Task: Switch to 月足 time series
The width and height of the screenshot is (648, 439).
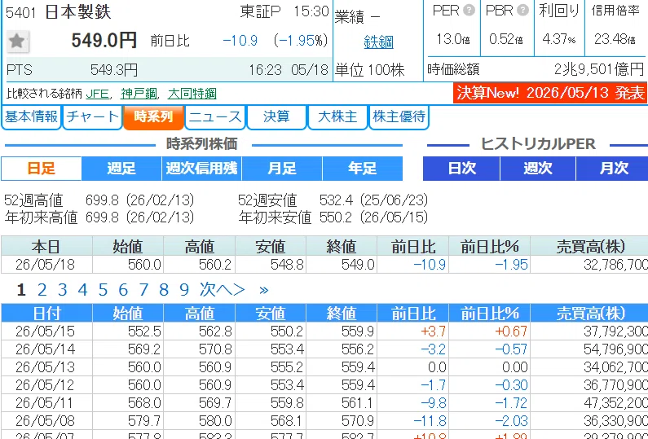Action: pos(282,169)
